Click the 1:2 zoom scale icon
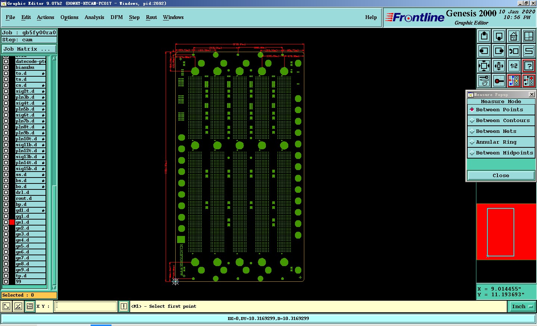537x326 pixels. coord(514,66)
